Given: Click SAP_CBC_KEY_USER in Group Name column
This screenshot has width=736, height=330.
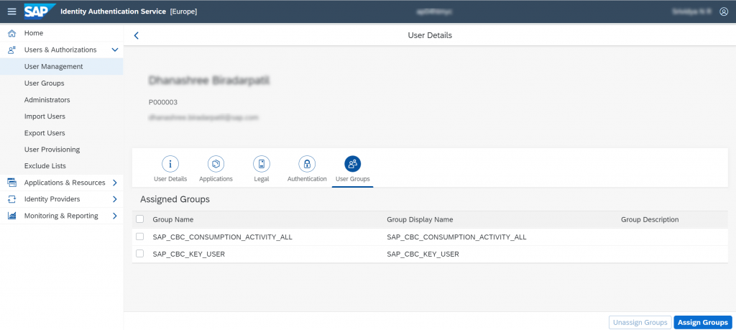Looking at the screenshot, I should tap(189, 254).
